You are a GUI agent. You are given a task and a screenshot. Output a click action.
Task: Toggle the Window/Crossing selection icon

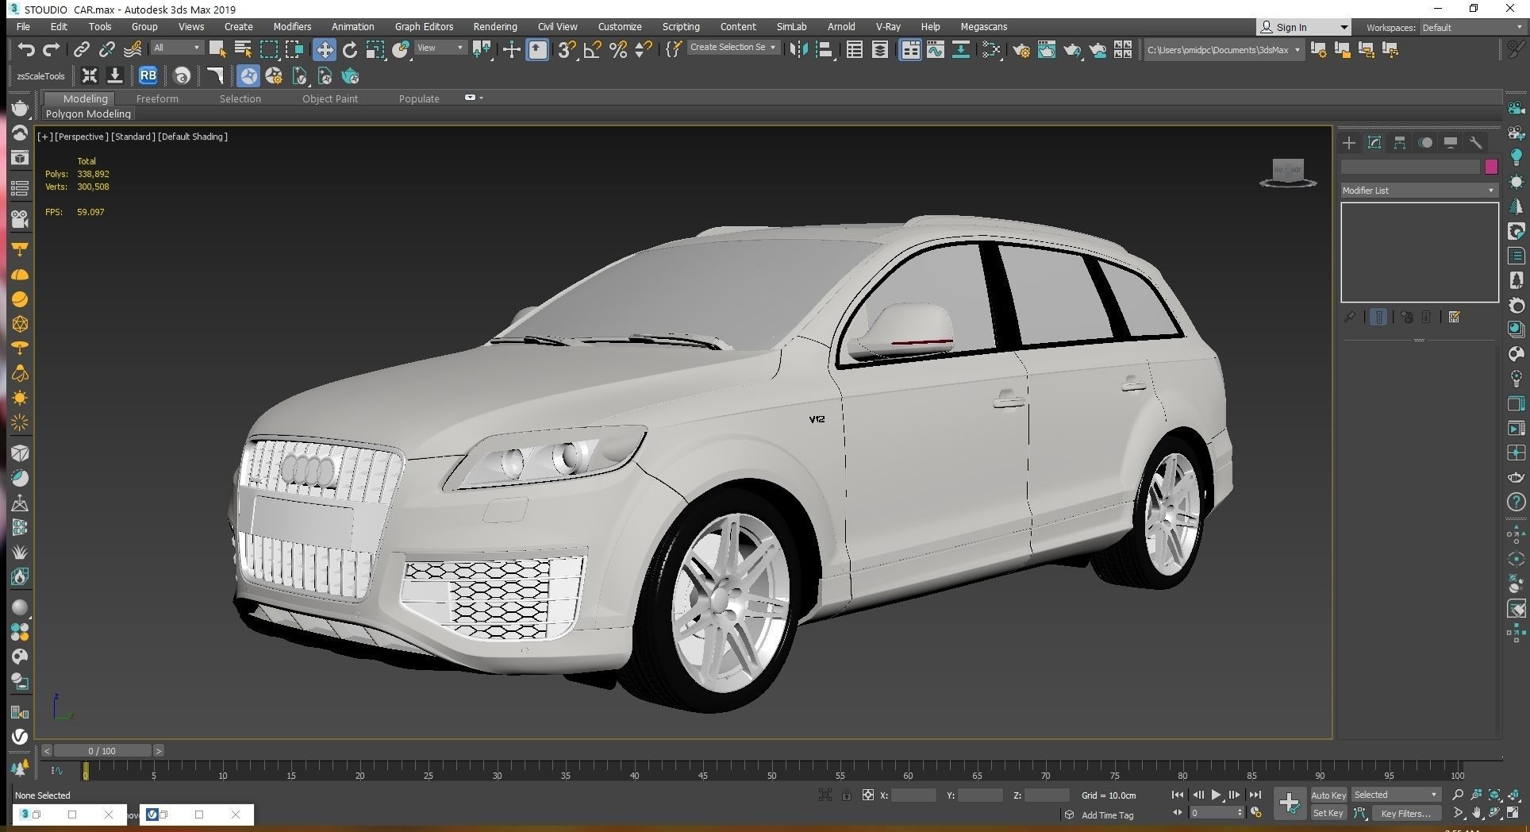294,50
